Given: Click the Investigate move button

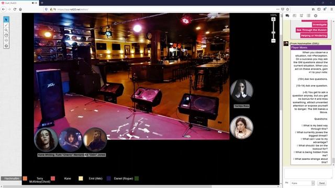Looking at the screenshot, I should tap(320, 25).
